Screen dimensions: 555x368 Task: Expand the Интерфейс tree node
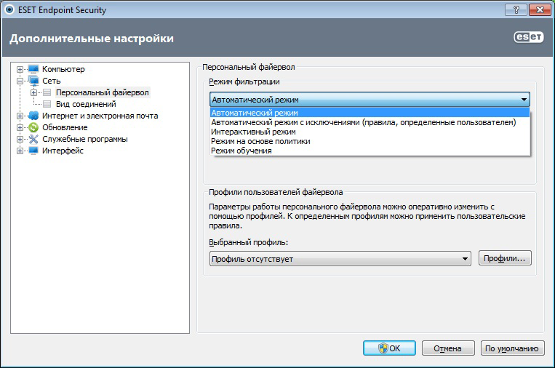pos(20,151)
